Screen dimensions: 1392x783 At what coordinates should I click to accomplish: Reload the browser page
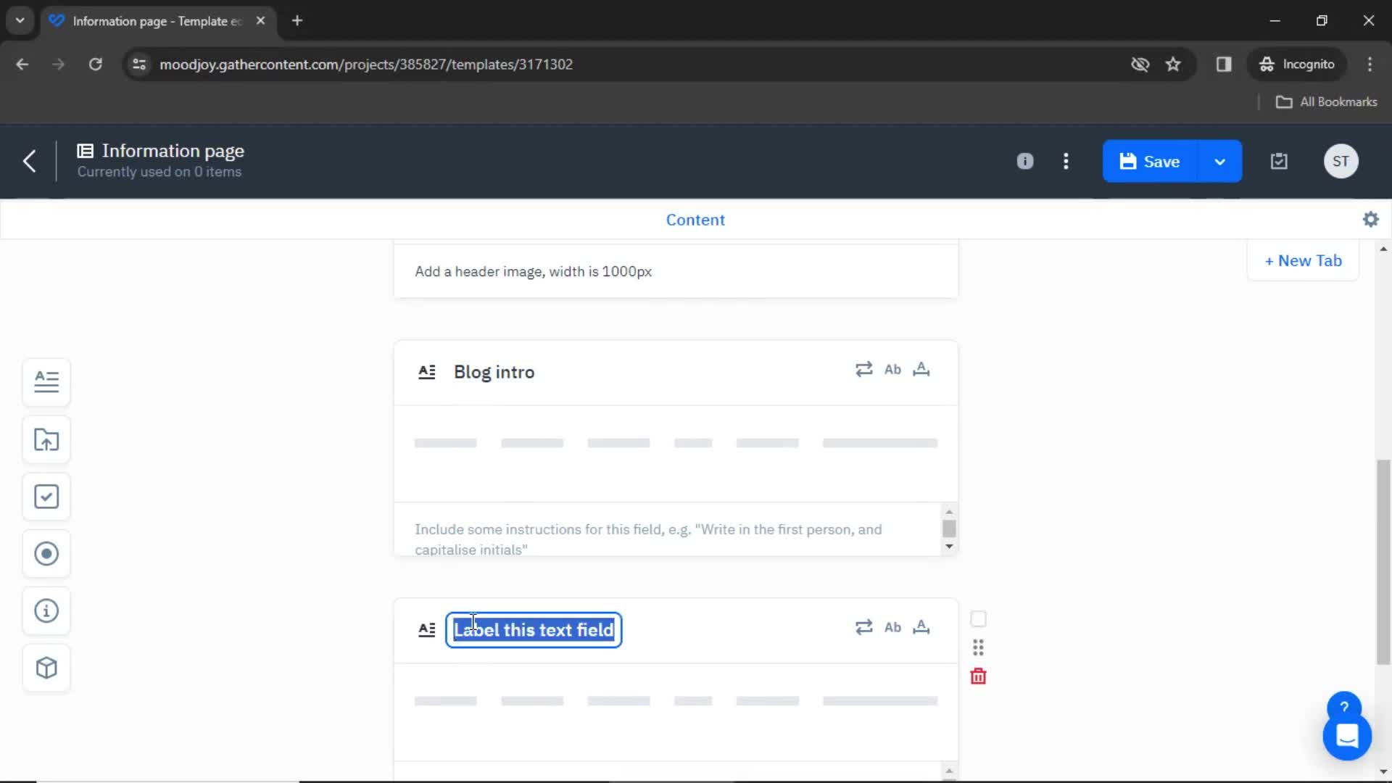coord(95,65)
